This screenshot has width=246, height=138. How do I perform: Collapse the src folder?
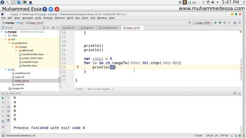5,69
